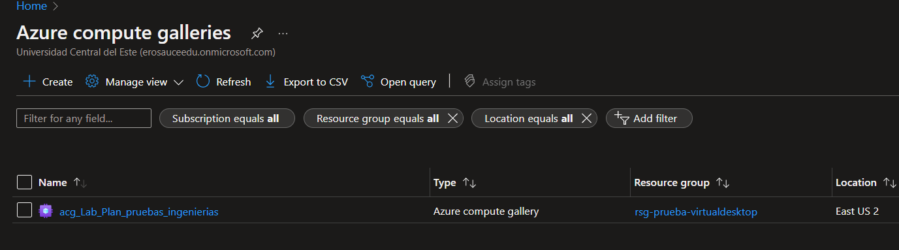This screenshot has width=899, height=250.
Task: Open the more options ellipsis menu
Action: [x=283, y=33]
